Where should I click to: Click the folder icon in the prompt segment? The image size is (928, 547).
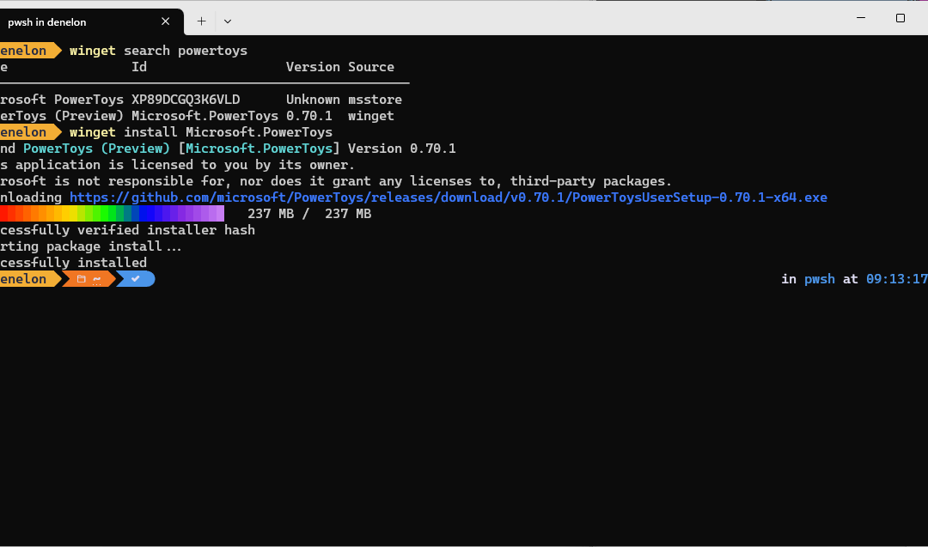pos(80,278)
